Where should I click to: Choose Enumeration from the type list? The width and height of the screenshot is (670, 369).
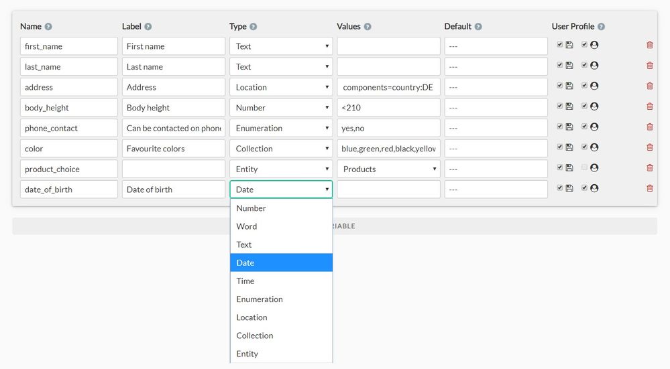point(281,299)
